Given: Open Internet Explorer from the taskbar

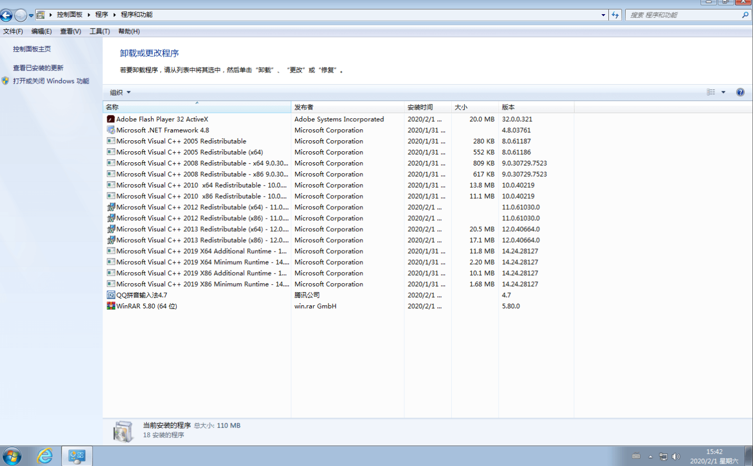Looking at the screenshot, I should pyautogui.click(x=45, y=455).
